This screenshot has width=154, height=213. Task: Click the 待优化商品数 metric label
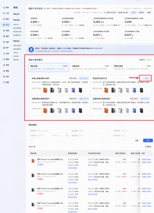34,31
